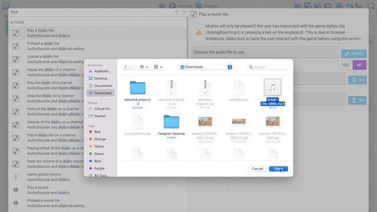Toggle repeat option to NO
Image resolution: width=377 pixels, height=212 pixels.
coord(359,65)
